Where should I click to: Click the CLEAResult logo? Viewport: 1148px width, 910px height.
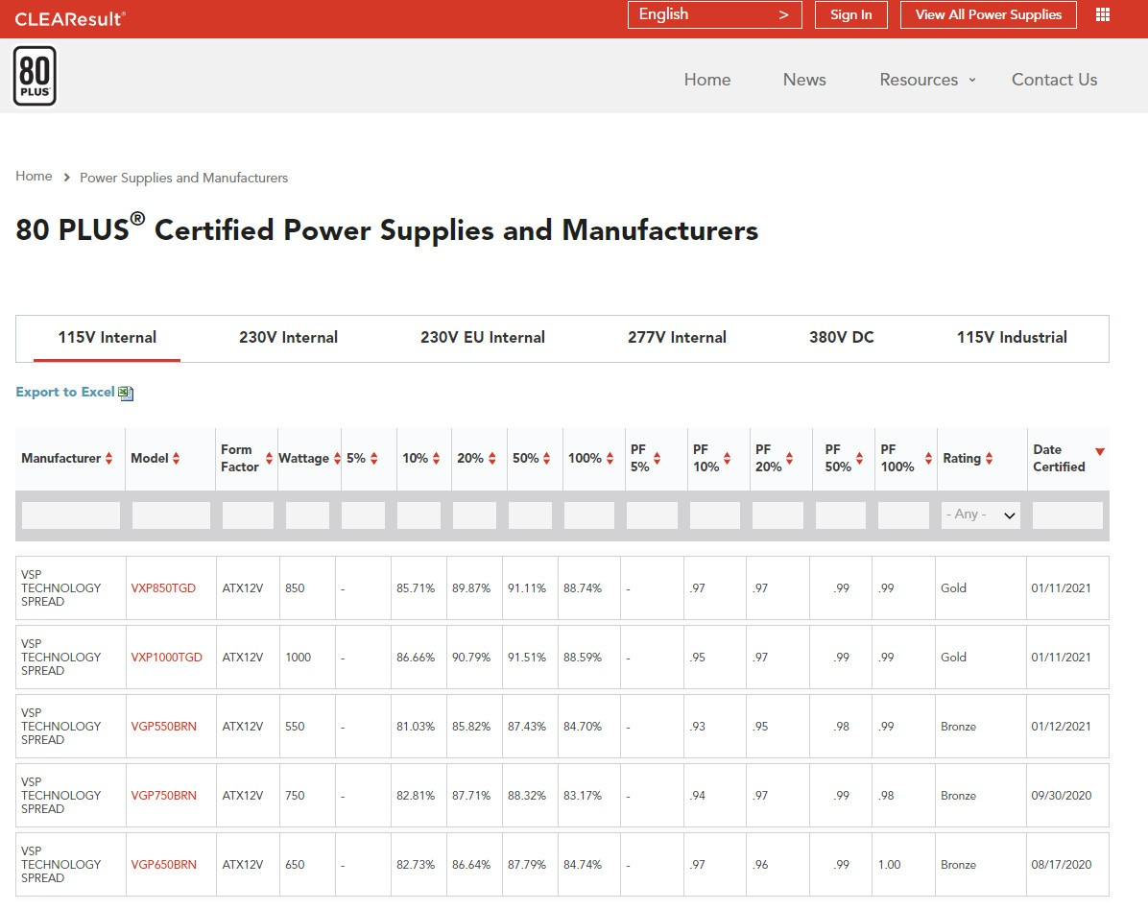tap(65, 17)
